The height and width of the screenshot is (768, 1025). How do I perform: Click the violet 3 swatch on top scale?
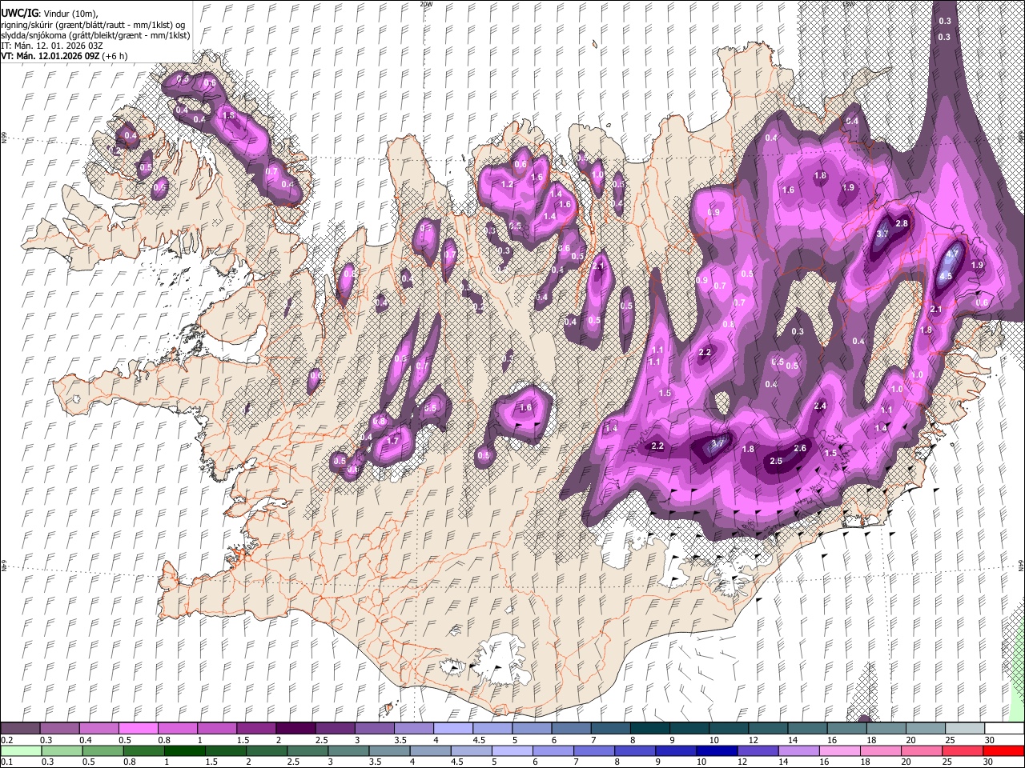(x=375, y=729)
